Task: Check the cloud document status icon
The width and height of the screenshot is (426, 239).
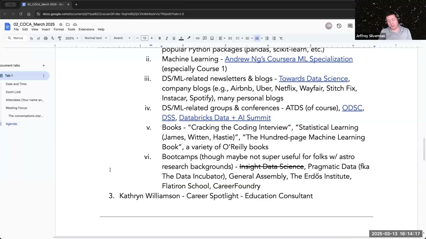Action: click(75, 24)
